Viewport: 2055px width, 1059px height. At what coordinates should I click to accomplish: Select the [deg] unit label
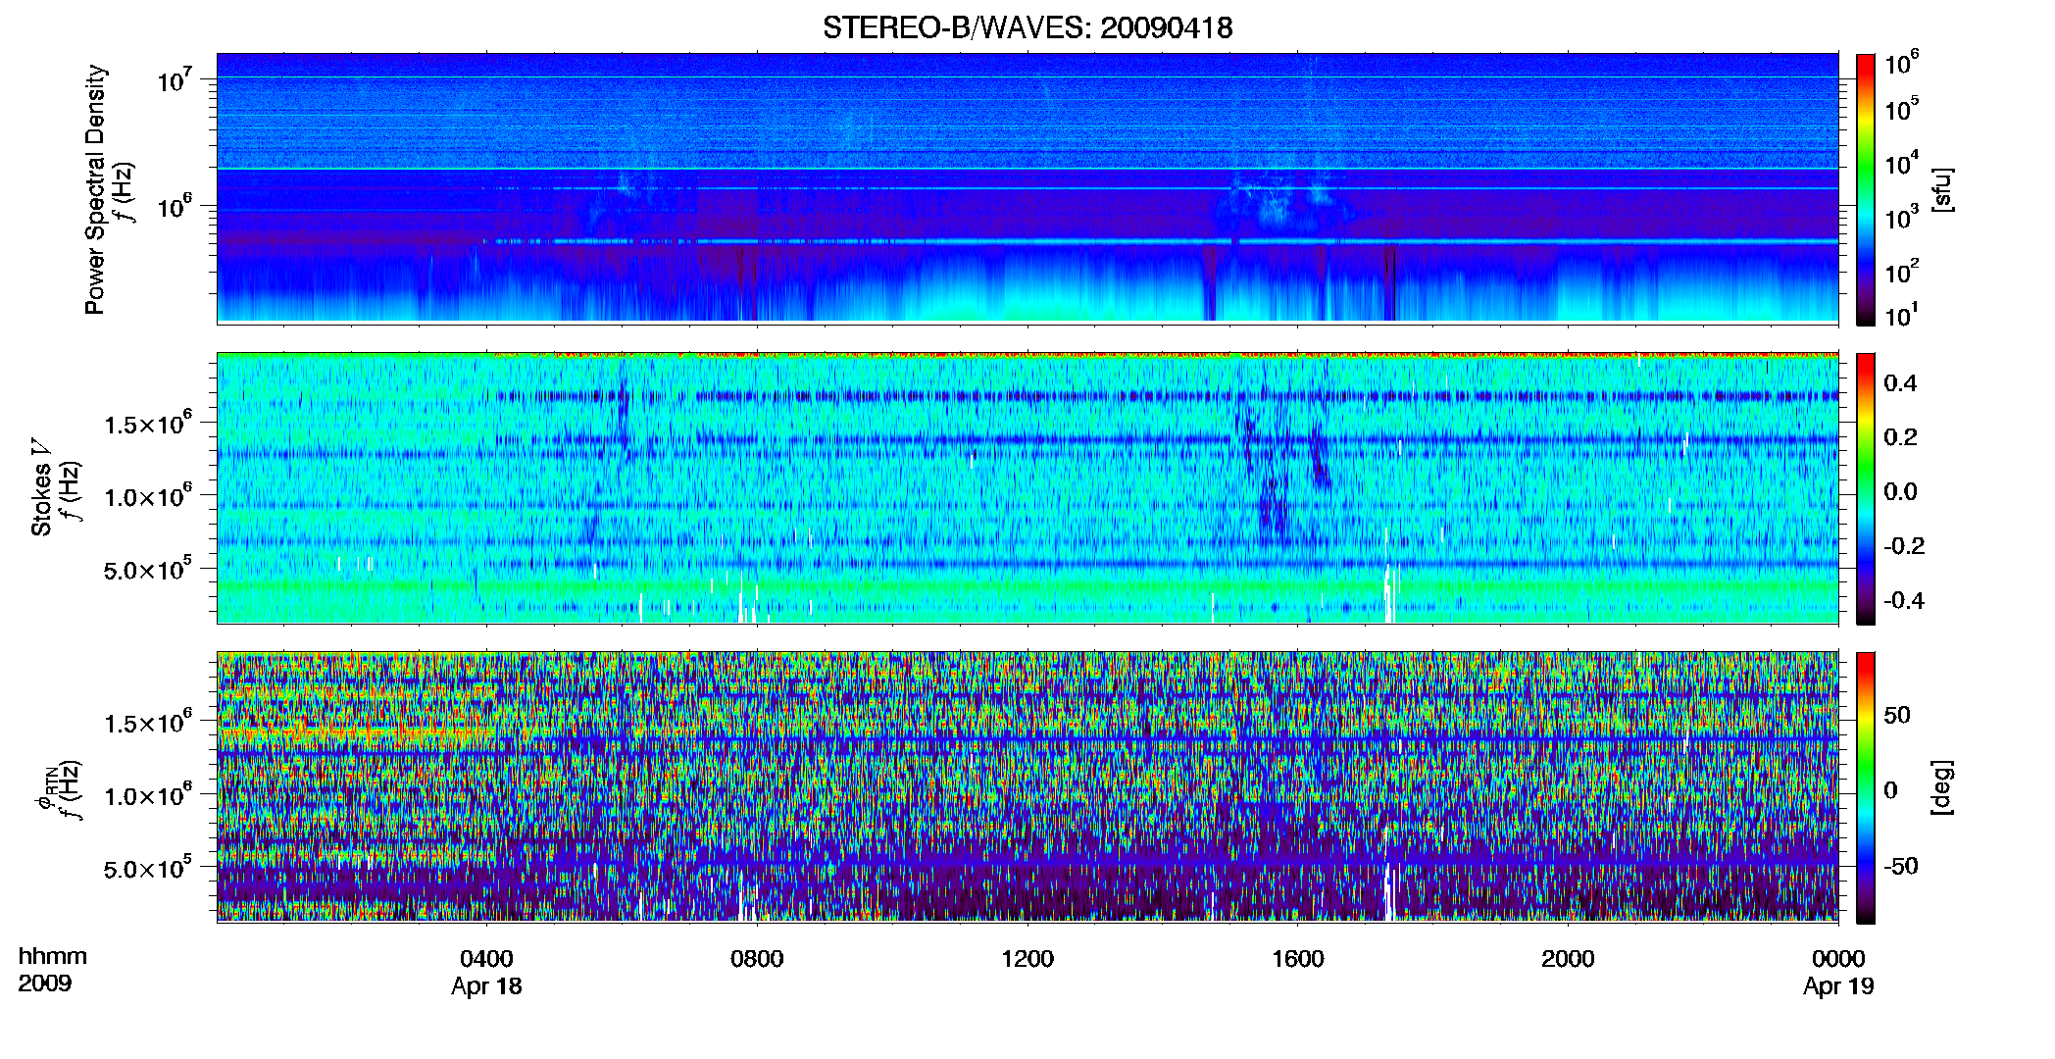(x=1940, y=787)
